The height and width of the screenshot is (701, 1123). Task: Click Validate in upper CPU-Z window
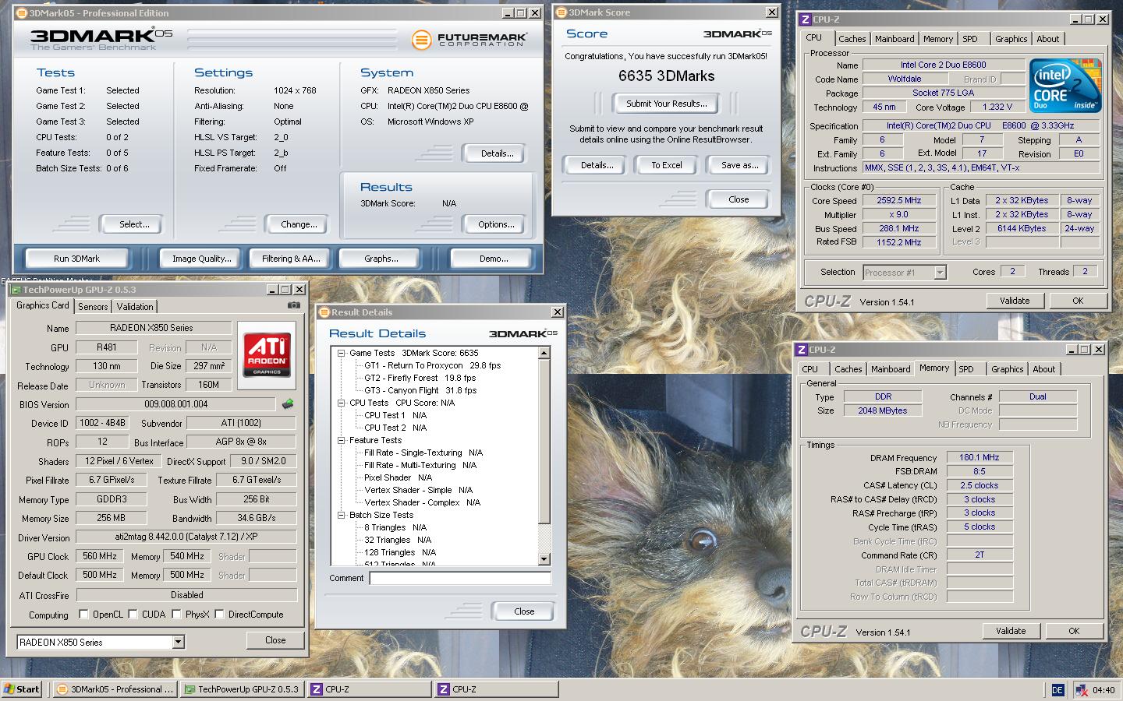(1014, 301)
